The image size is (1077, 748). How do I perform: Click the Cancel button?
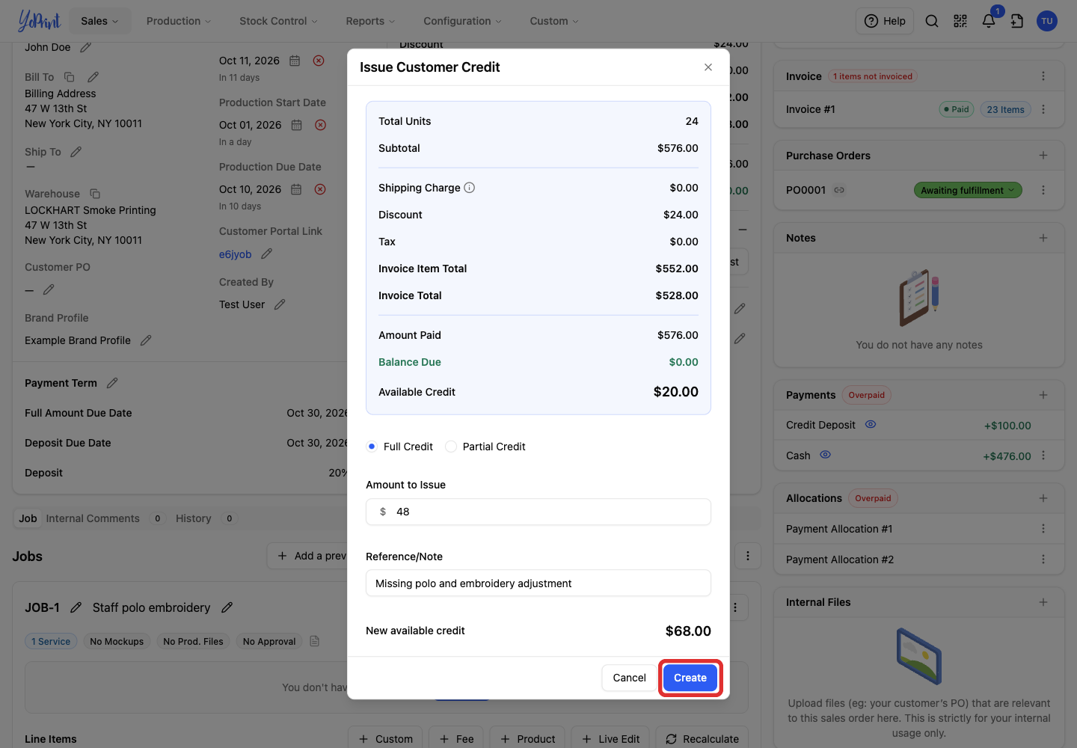pyautogui.click(x=629, y=678)
